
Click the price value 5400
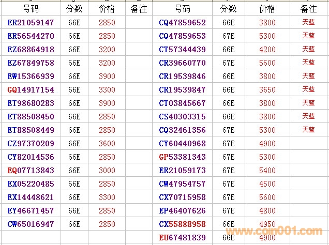(267, 171)
